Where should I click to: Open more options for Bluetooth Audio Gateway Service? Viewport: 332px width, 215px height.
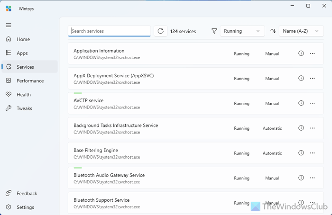pos(312,178)
